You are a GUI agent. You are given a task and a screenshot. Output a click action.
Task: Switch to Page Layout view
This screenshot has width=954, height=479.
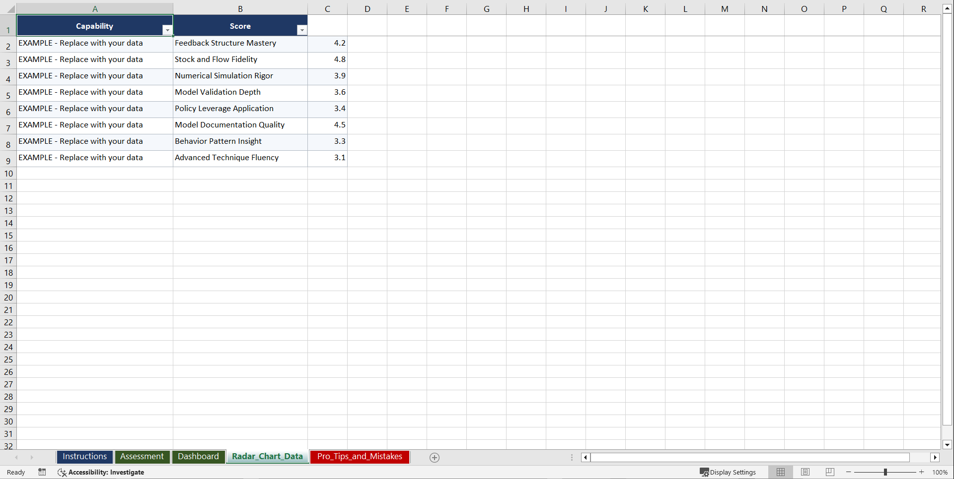pyautogui.click(x=805, y=472)
